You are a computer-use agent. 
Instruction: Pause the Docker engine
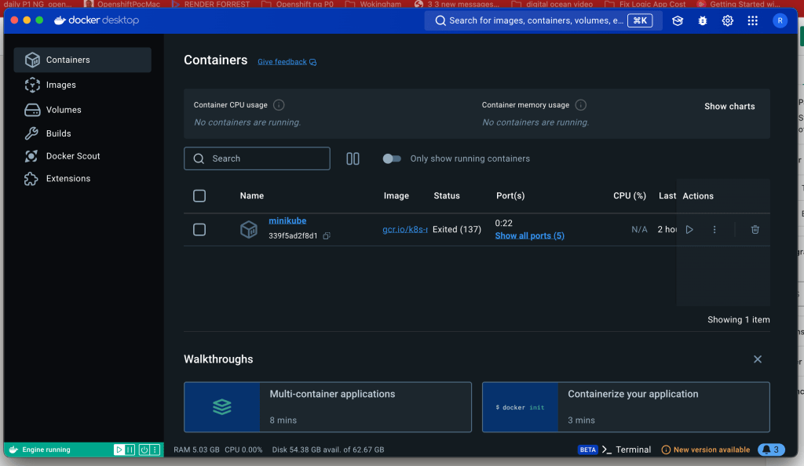(x=130, y=450)
